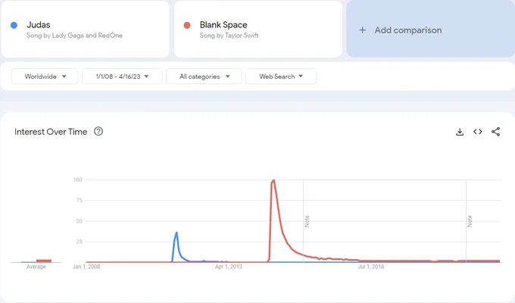Click the 'Jul 1, 2018' axis label
515x303 pixels.
[x=371, y=267]
